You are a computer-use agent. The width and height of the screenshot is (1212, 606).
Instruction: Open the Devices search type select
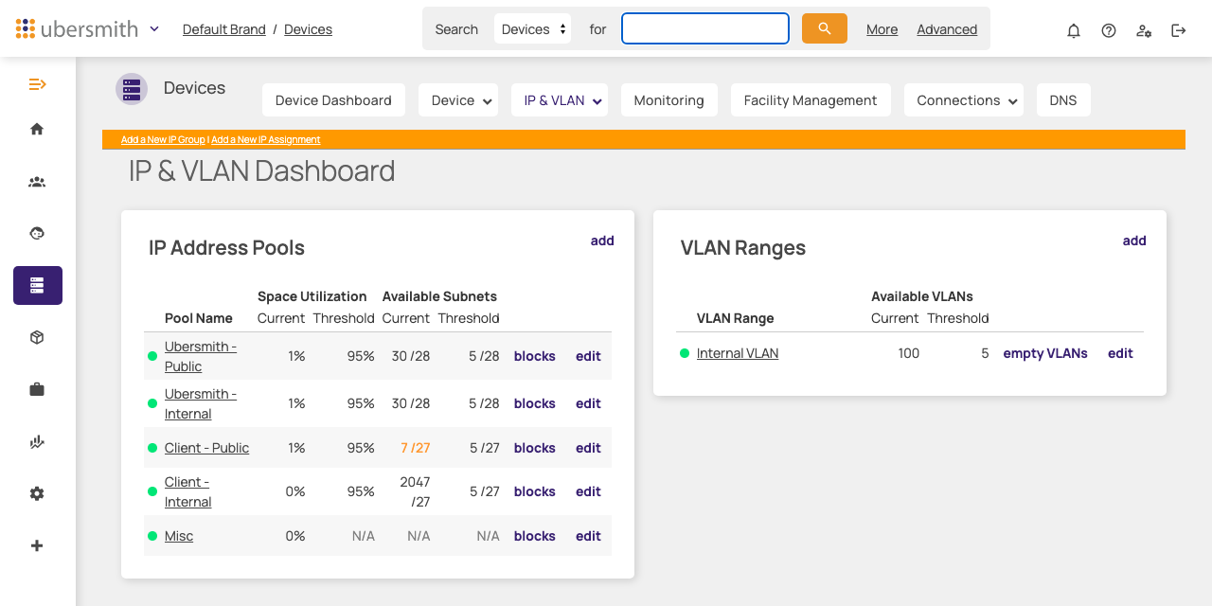[x=532, y=29]
